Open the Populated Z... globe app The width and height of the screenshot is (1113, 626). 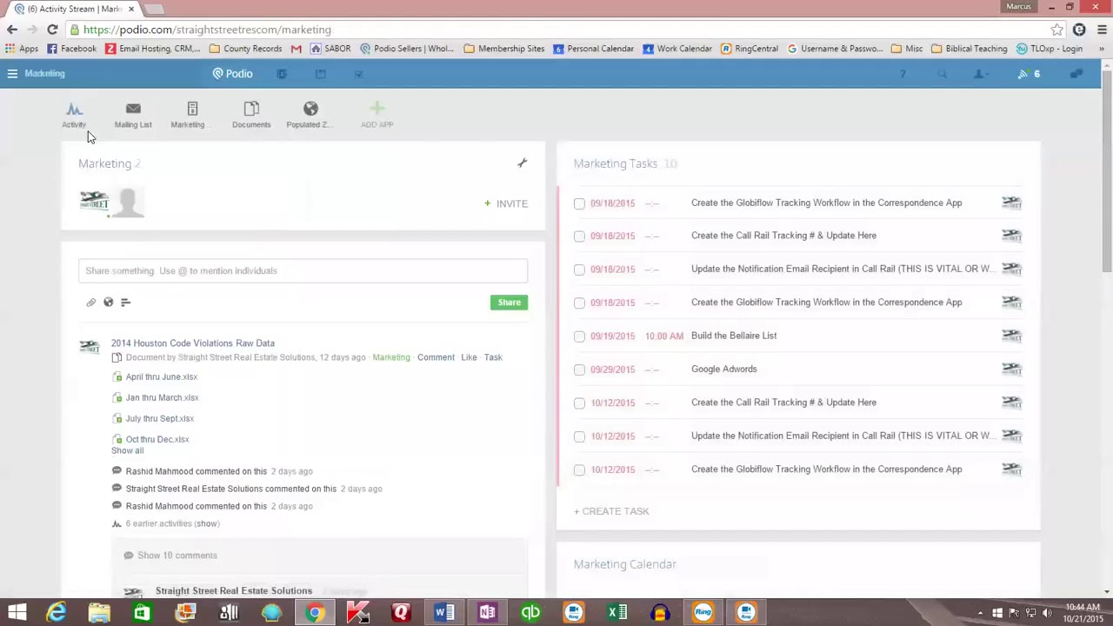point(310,114)
